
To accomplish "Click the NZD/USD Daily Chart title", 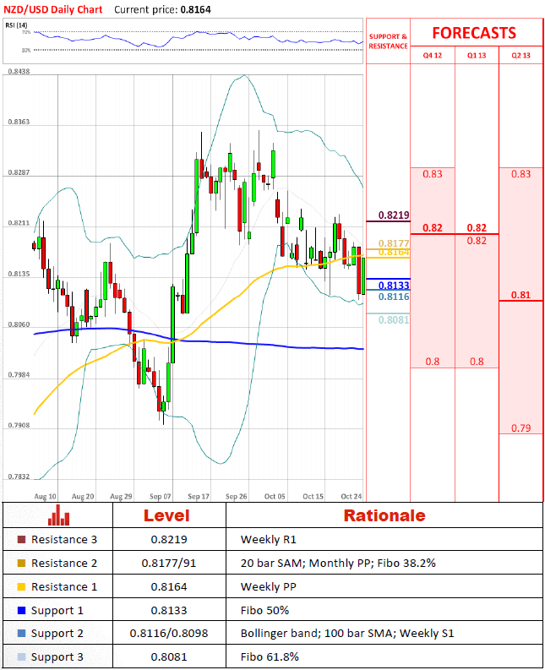I will click(52, 10).
